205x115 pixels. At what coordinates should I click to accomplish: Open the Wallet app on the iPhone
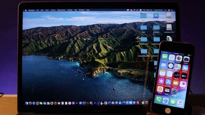tap(167, 90)
